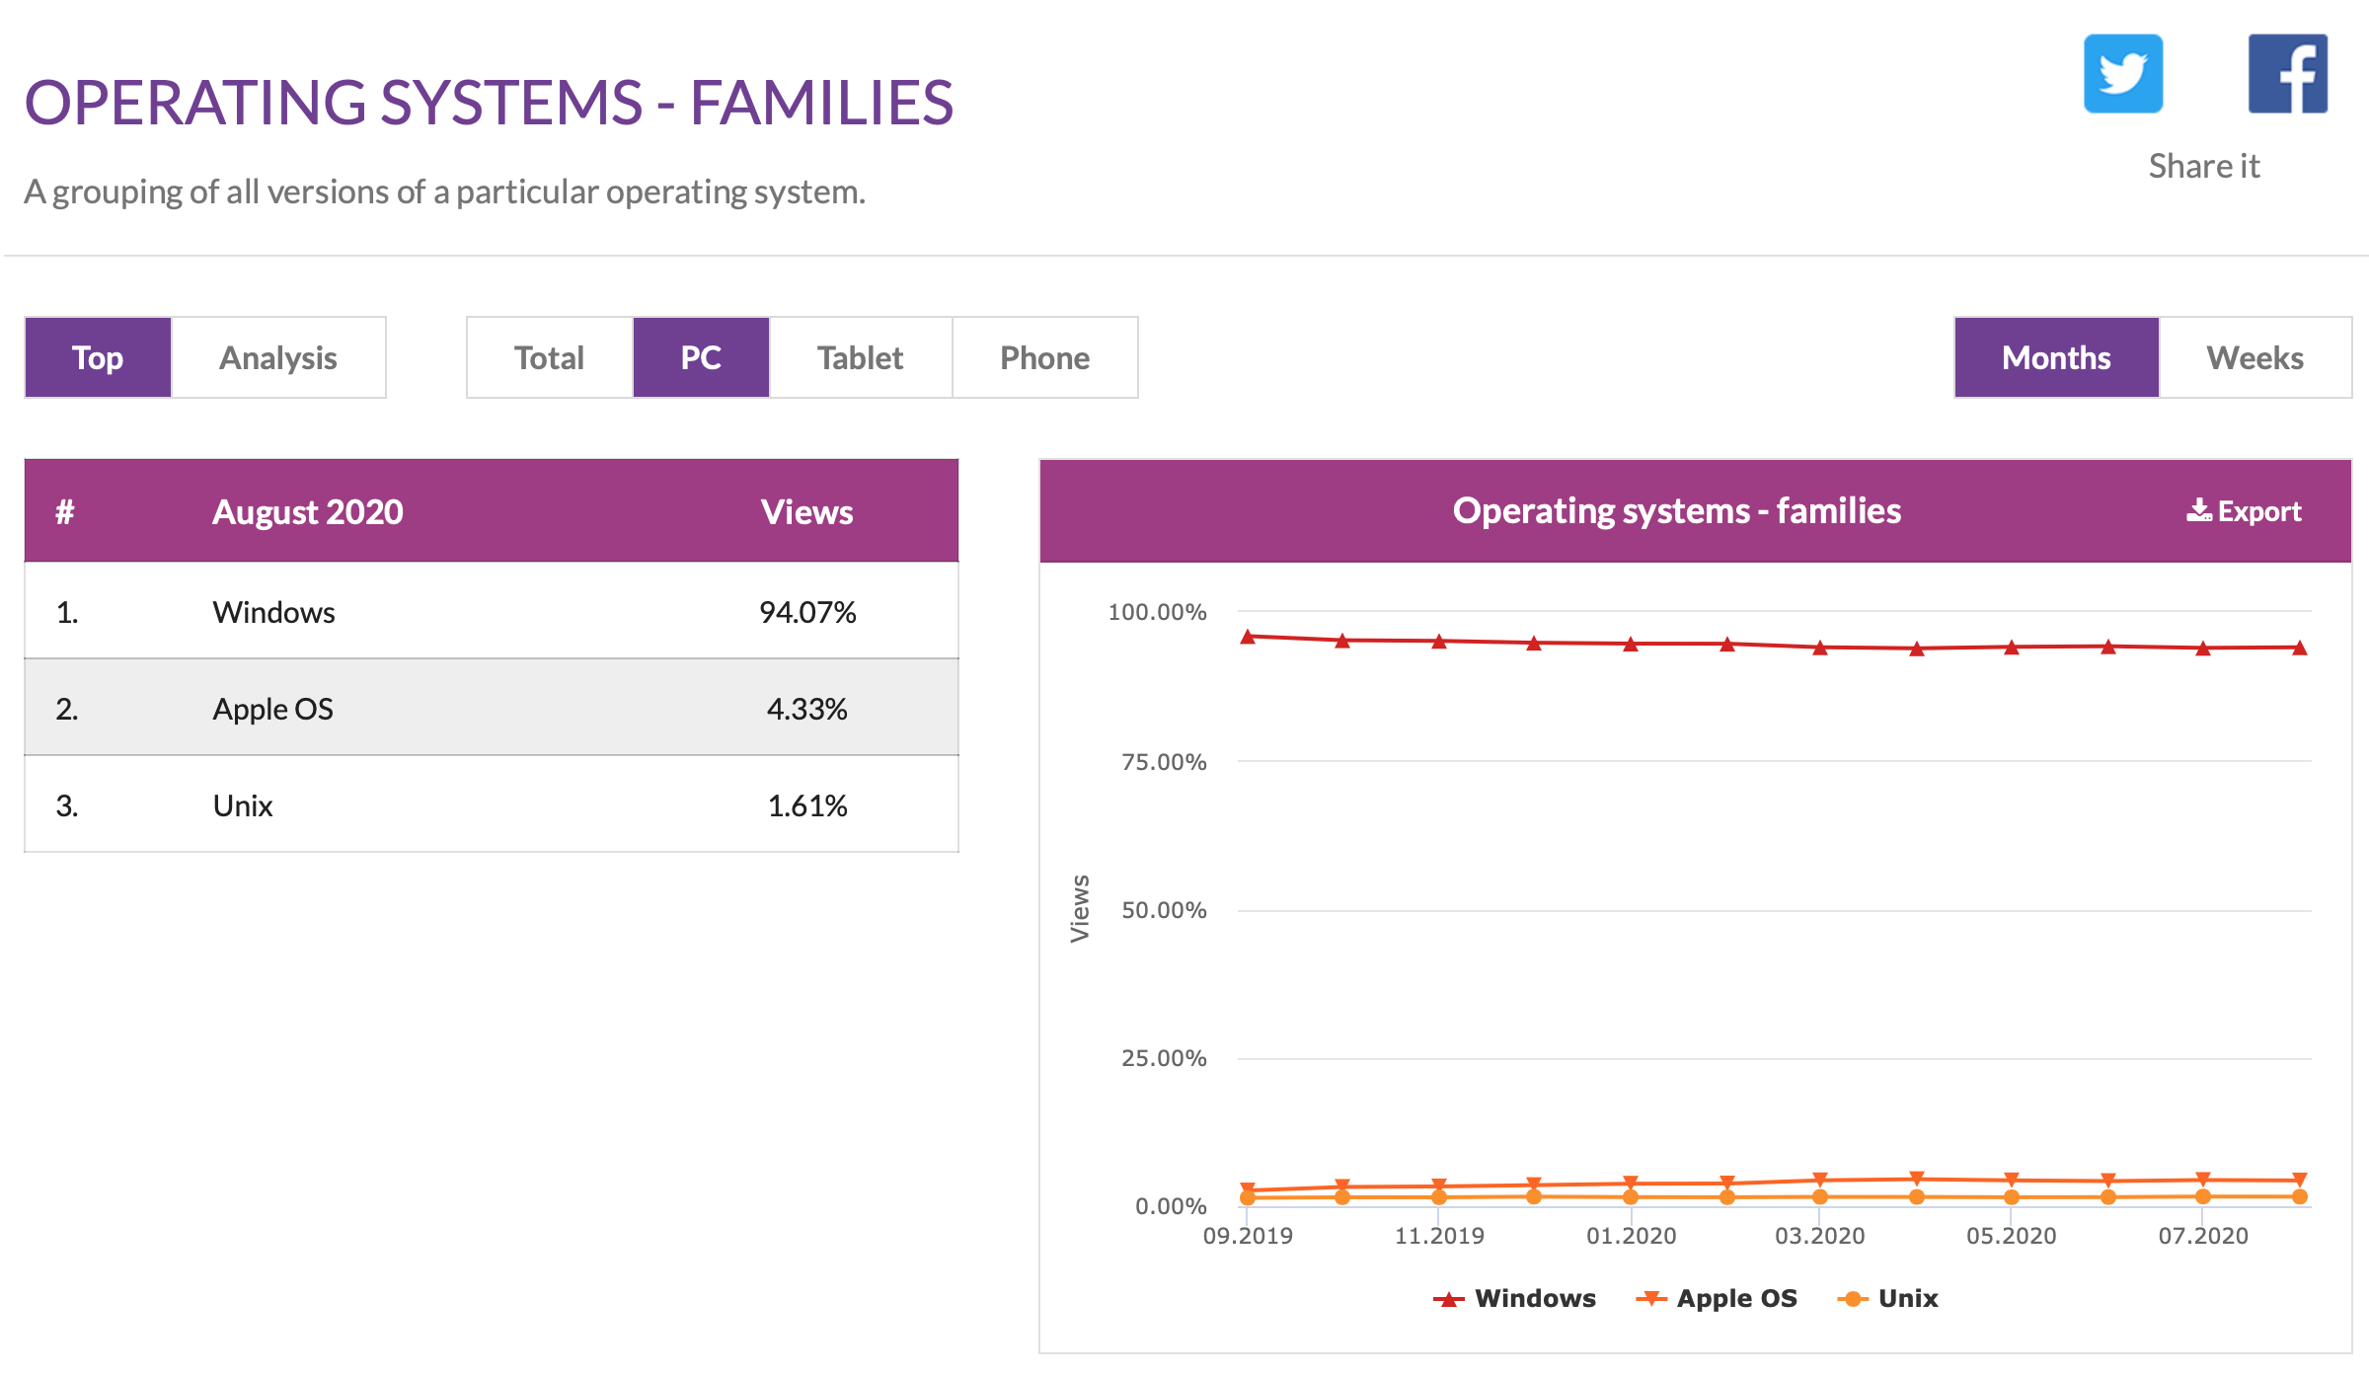The height and width of the screenshot is (1376, 2369).
Task: Click the Export download icon
Action: tap(2198, 510)
